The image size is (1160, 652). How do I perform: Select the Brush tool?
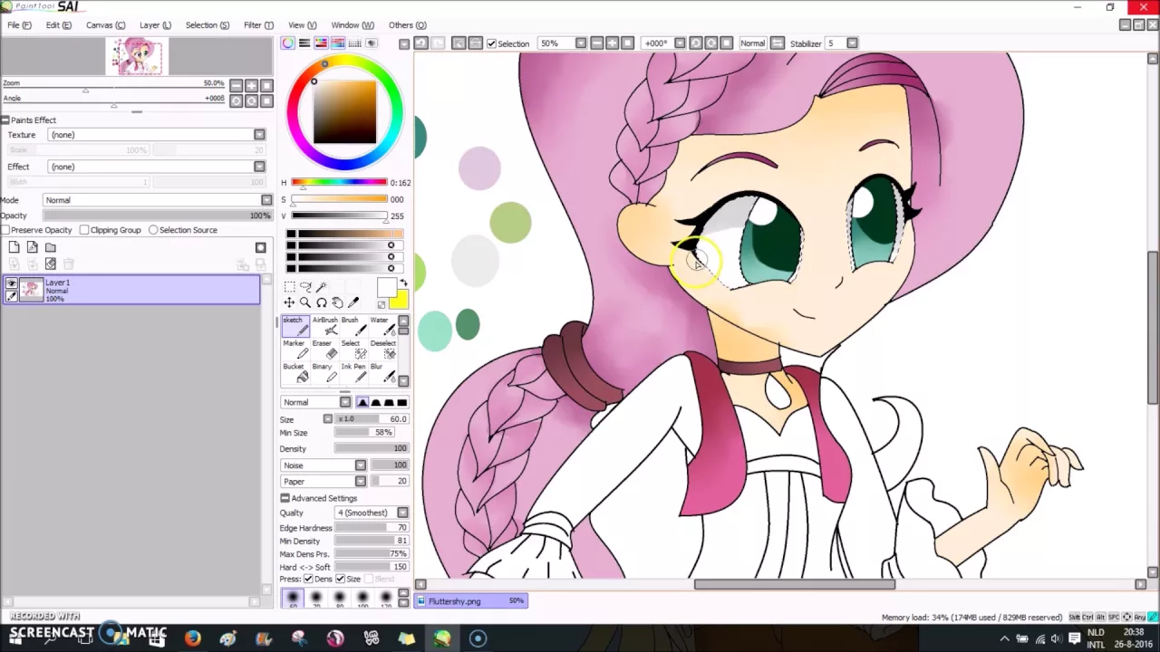pyautogui.click(x=353, y=326)
